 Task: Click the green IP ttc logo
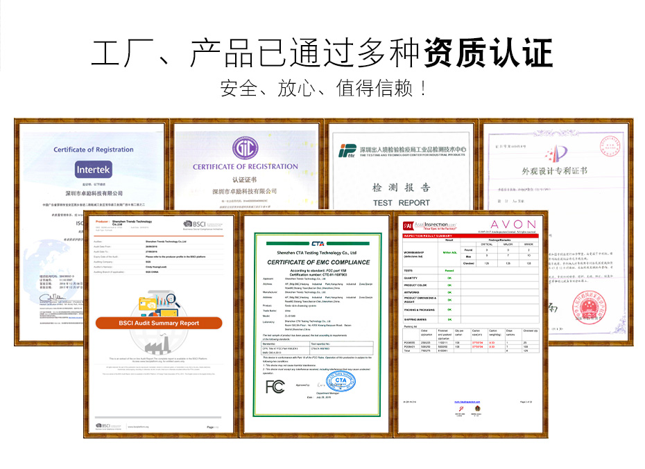point(347,151)
